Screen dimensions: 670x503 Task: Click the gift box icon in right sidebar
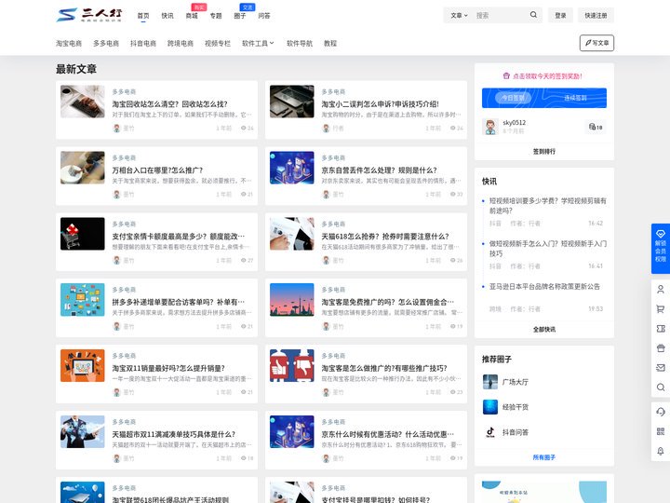[660, 348]
